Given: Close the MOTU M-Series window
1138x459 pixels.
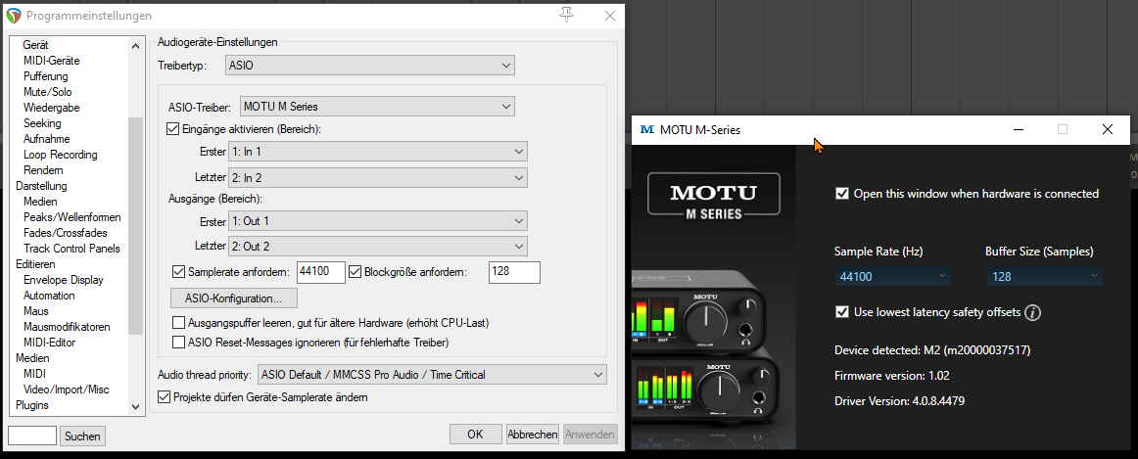Looking at the screenshot, I should [1107, 130].
